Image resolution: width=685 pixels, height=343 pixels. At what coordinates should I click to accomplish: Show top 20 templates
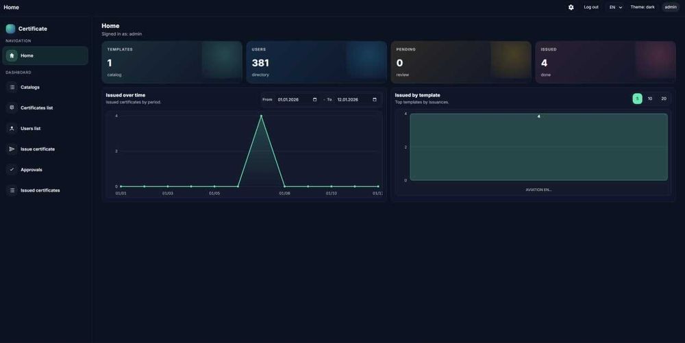pos(664,99)
